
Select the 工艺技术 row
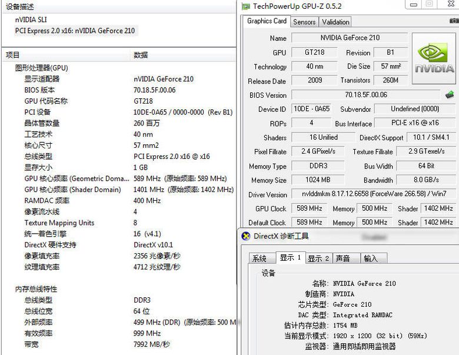[x=119, y=134]
